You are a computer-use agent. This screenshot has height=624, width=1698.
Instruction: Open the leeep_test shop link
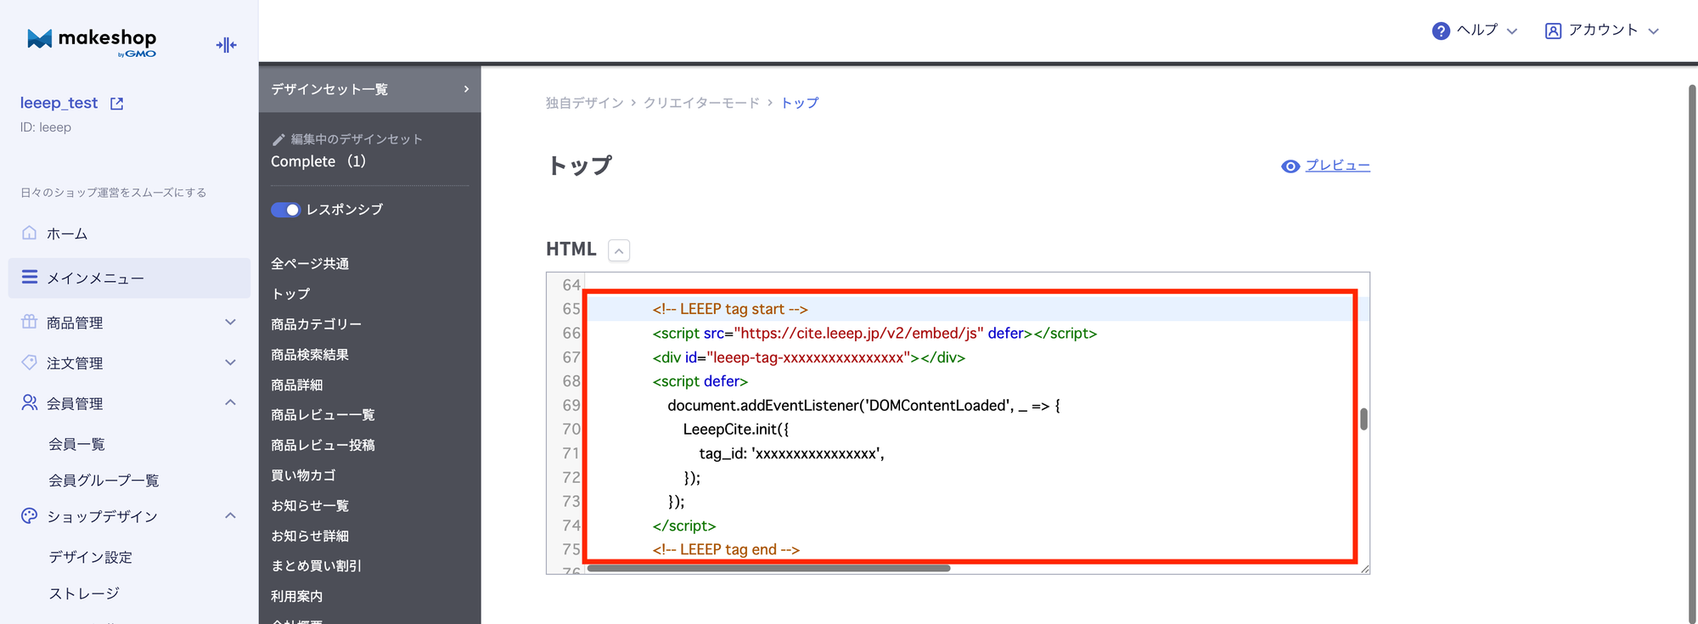(59, 103)
